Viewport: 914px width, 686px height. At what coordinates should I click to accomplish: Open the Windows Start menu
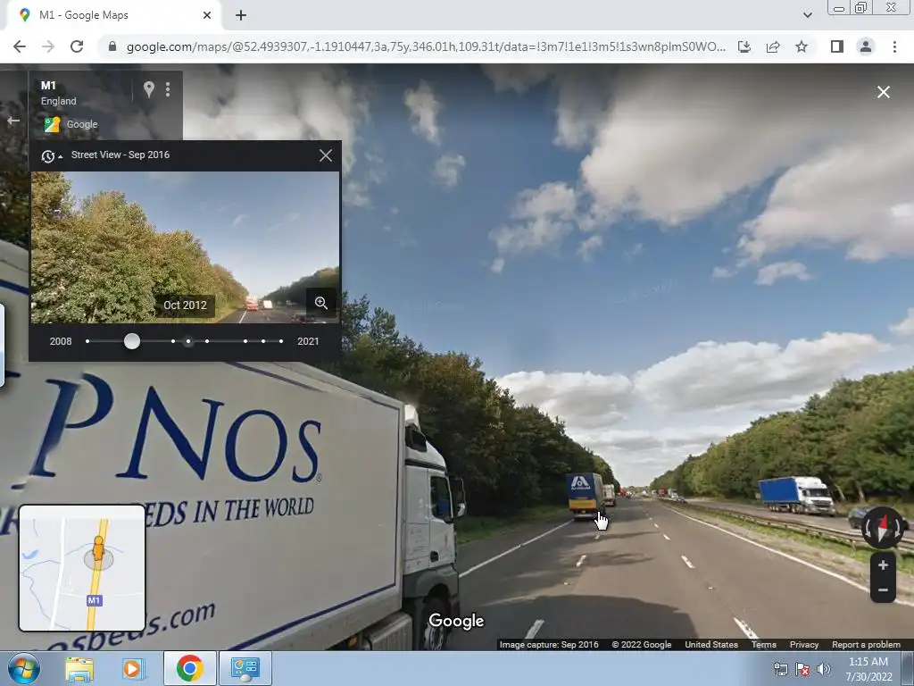tap(23, 668)
